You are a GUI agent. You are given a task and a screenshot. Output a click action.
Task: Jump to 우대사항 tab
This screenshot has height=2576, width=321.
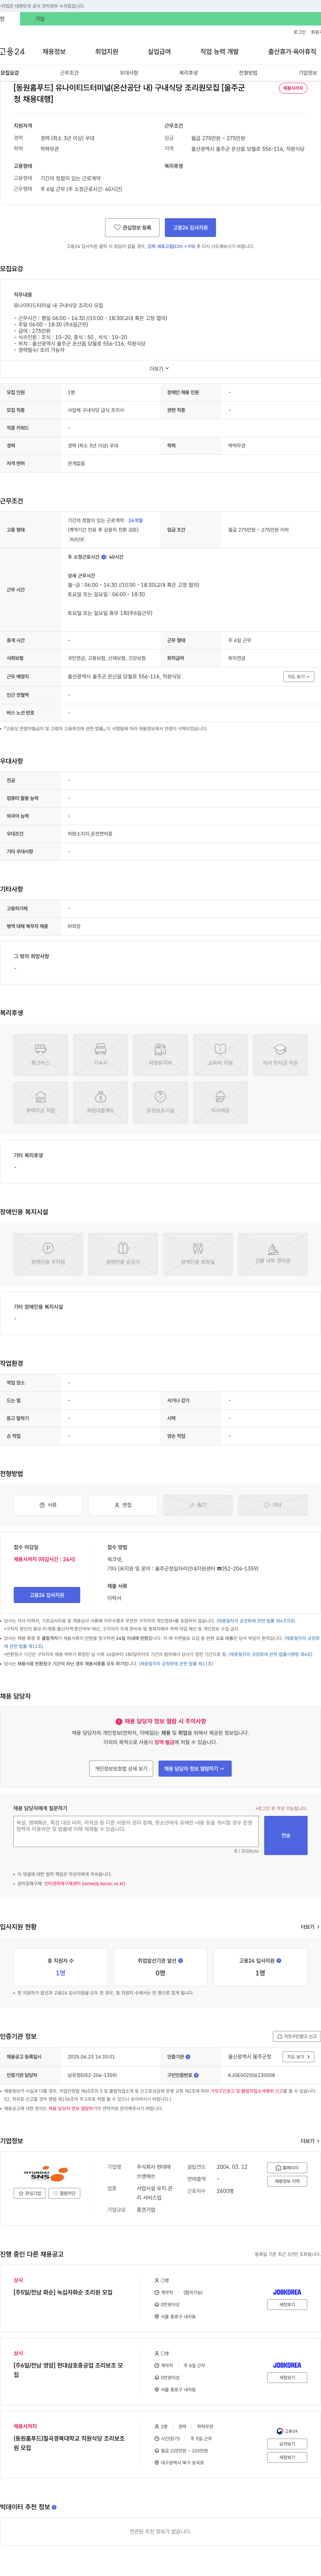[x=129, y=73]
